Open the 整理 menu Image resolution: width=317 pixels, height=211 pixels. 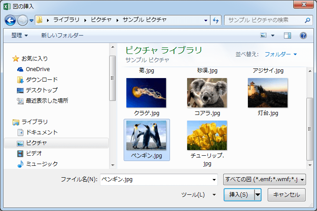19,36
